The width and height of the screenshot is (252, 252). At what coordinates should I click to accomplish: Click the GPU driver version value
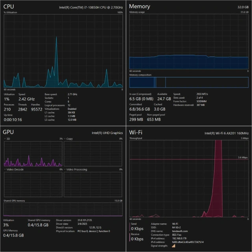click(84, 220)
